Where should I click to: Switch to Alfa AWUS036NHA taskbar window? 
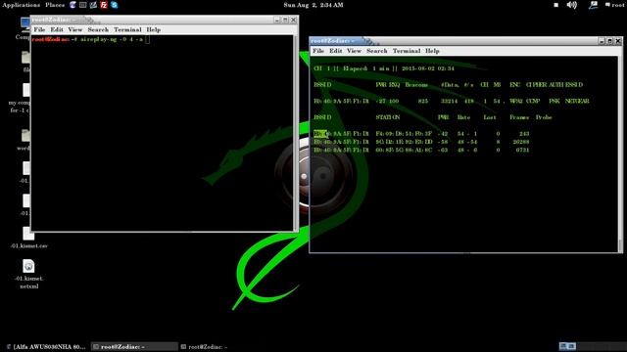(x=46, y=347)
